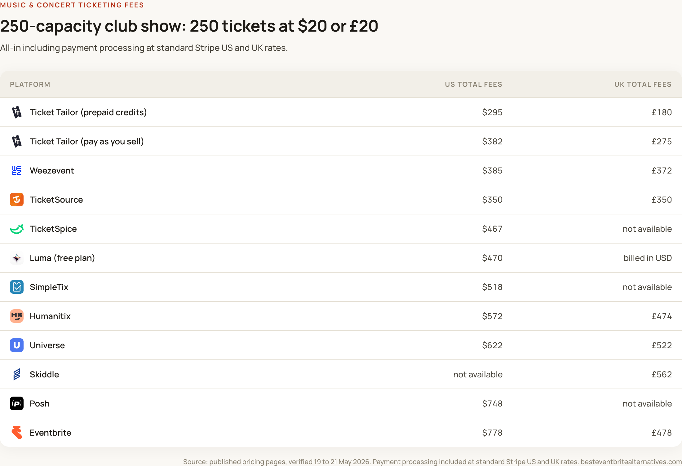Click the Weezevent blue logo icon
682x466 pixels.
tap(17, 170)
